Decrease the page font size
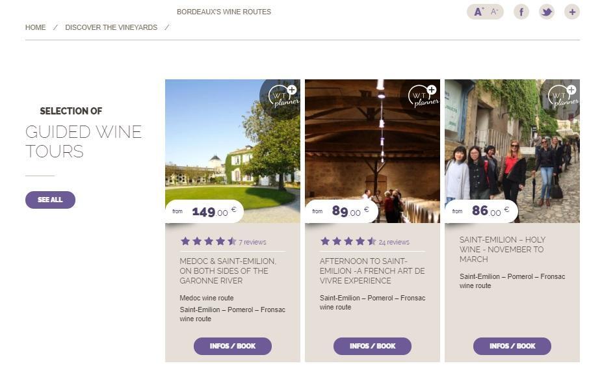 [x=495, y=12]
